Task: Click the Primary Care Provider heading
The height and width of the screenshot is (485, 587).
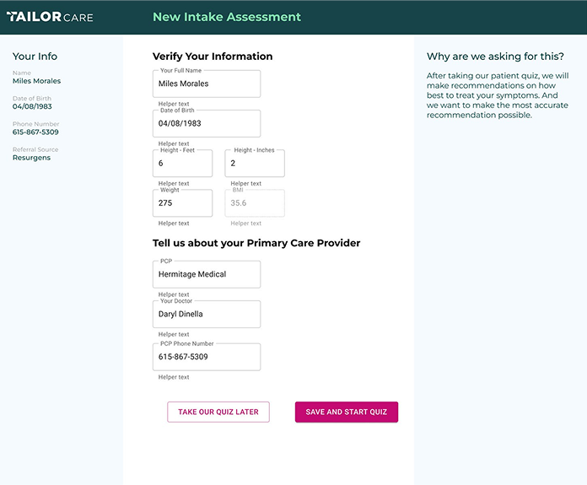Action: click(x=256, y=243)
